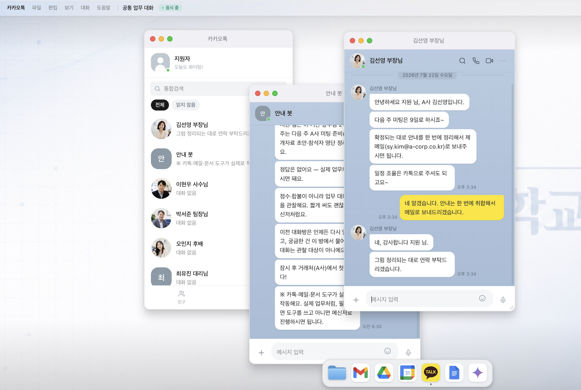Viewport: 581px width, 390px height.
Task: Open the 카카오톡 menu
Action: point(16,8)
